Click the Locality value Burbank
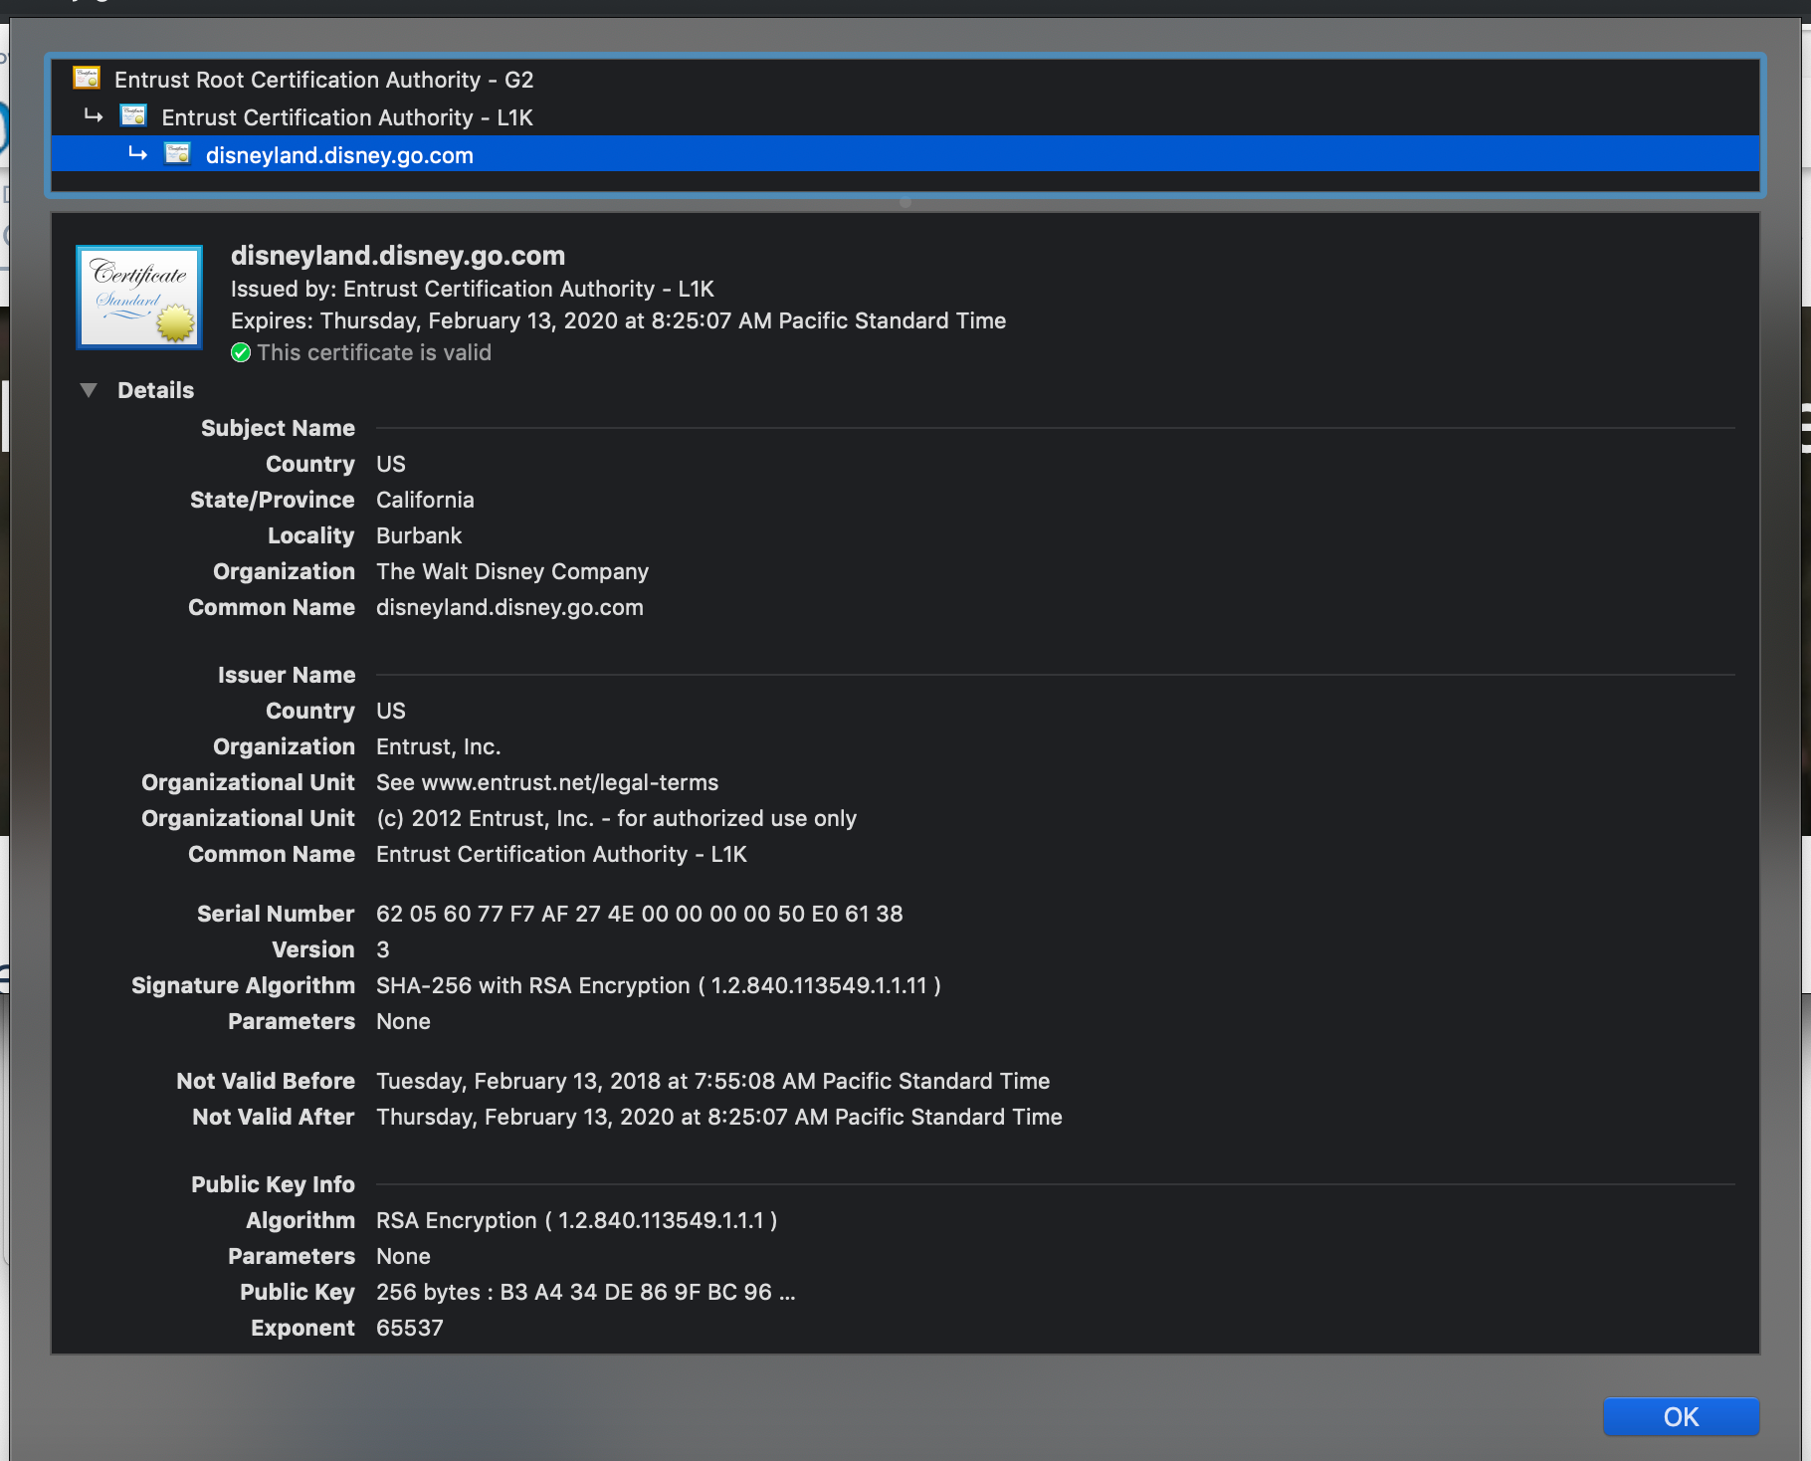This screenshot has height=1461, width=1811. click(419, 535)
